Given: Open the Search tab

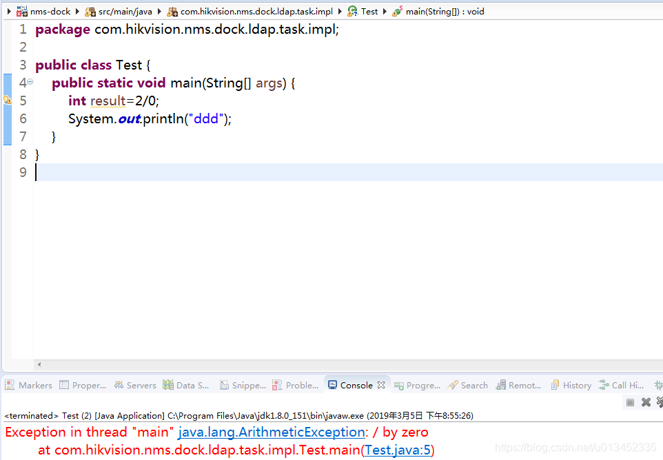Looking at the screenshot, I should tap(468, 385).
